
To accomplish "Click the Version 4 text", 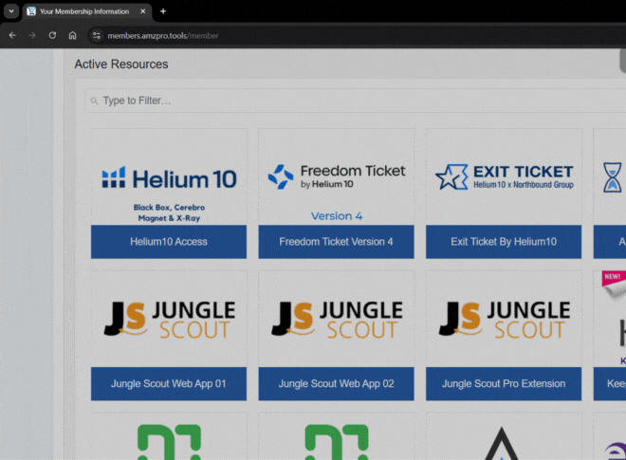I will coord(337,216).
